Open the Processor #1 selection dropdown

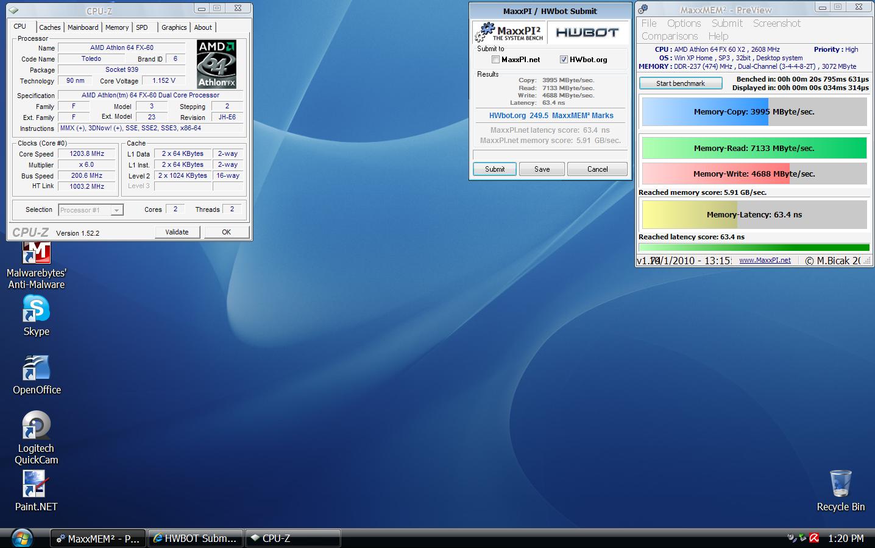pos(91,210)
